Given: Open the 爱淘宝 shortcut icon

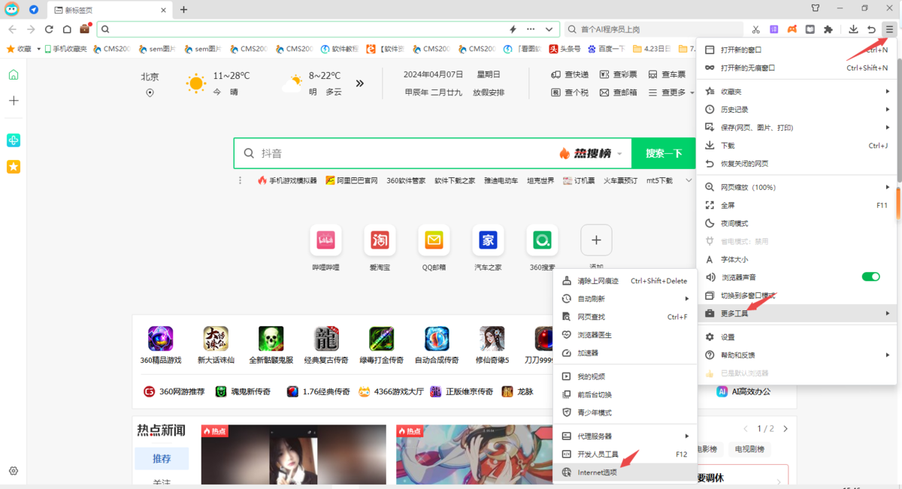Looking at the screenshot, I should click(380, 240).
